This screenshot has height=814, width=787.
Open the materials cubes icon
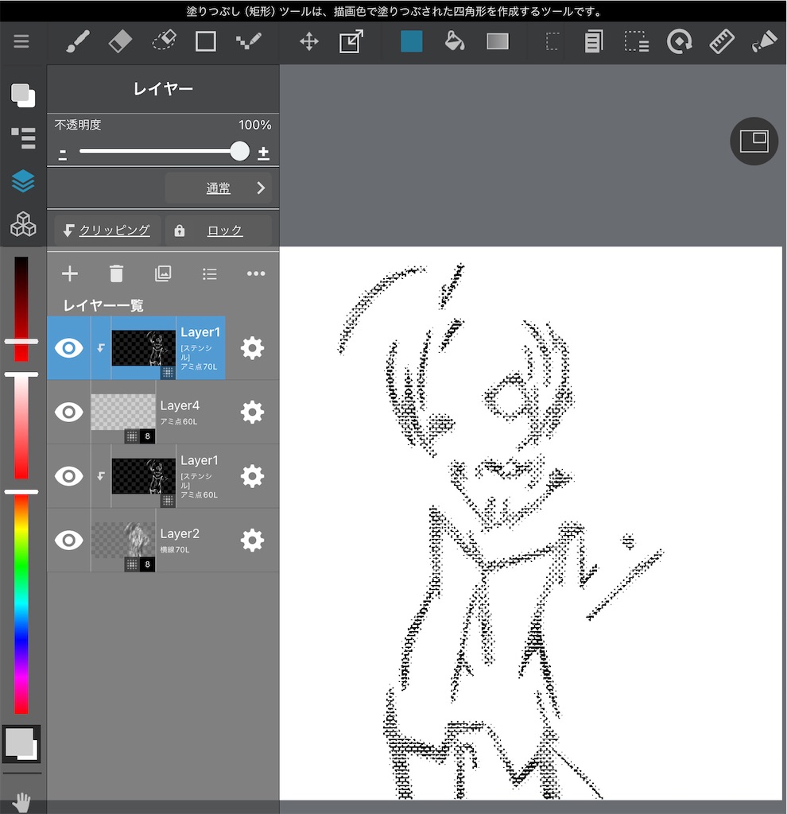23,223
